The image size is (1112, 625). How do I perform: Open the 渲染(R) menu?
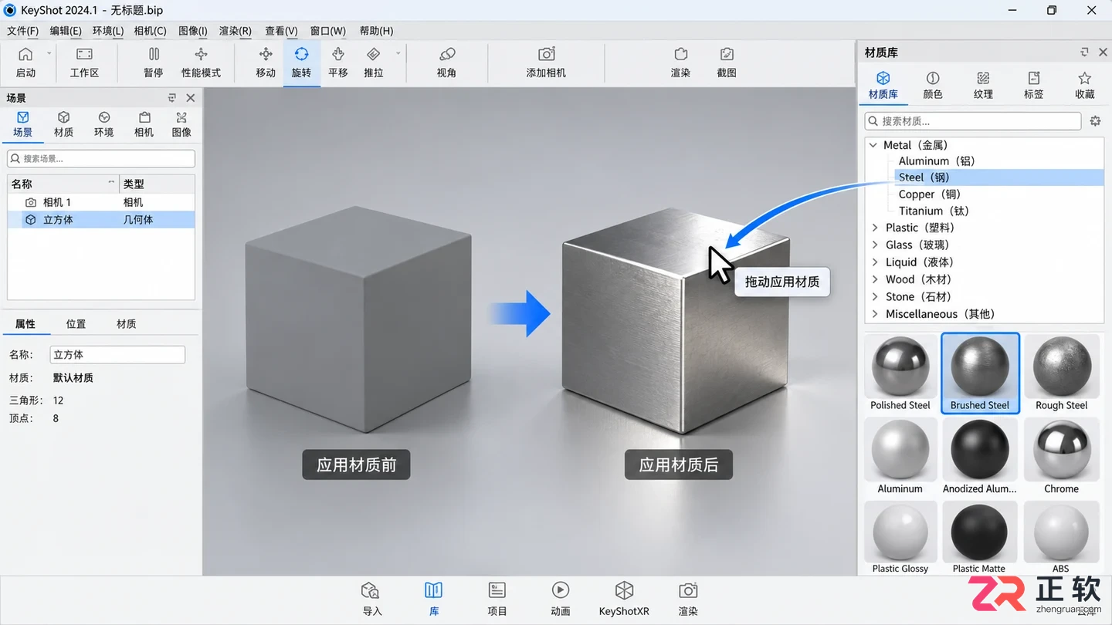point(236,31)
